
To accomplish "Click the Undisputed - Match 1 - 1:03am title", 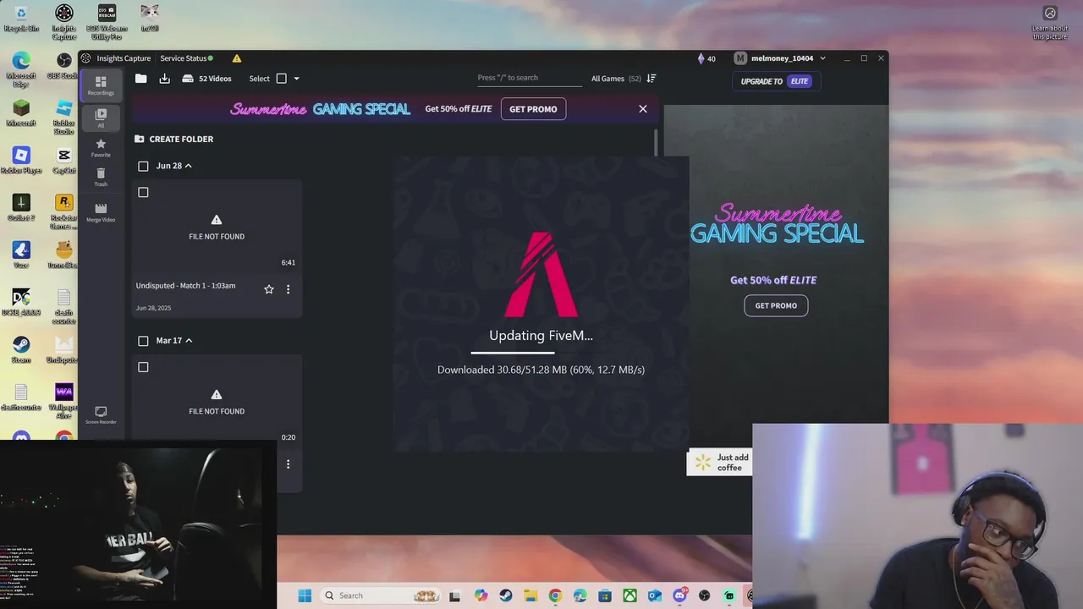I will point(185,286).
